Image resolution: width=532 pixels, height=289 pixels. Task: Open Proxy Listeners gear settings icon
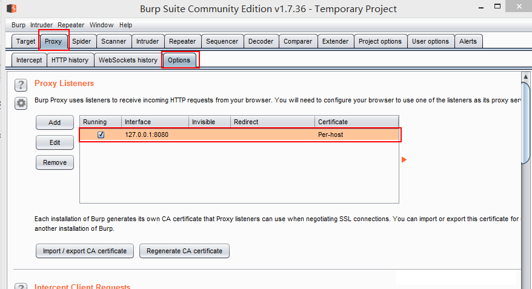tap(21, 103)
